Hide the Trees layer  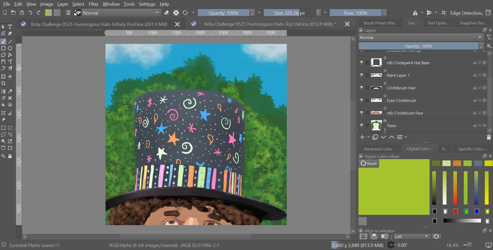(x=362, y=126)
